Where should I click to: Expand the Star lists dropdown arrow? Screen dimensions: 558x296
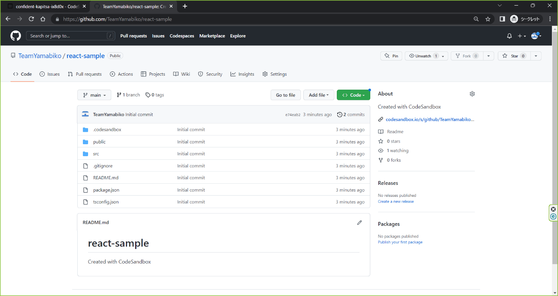click(x=536, y=56)
